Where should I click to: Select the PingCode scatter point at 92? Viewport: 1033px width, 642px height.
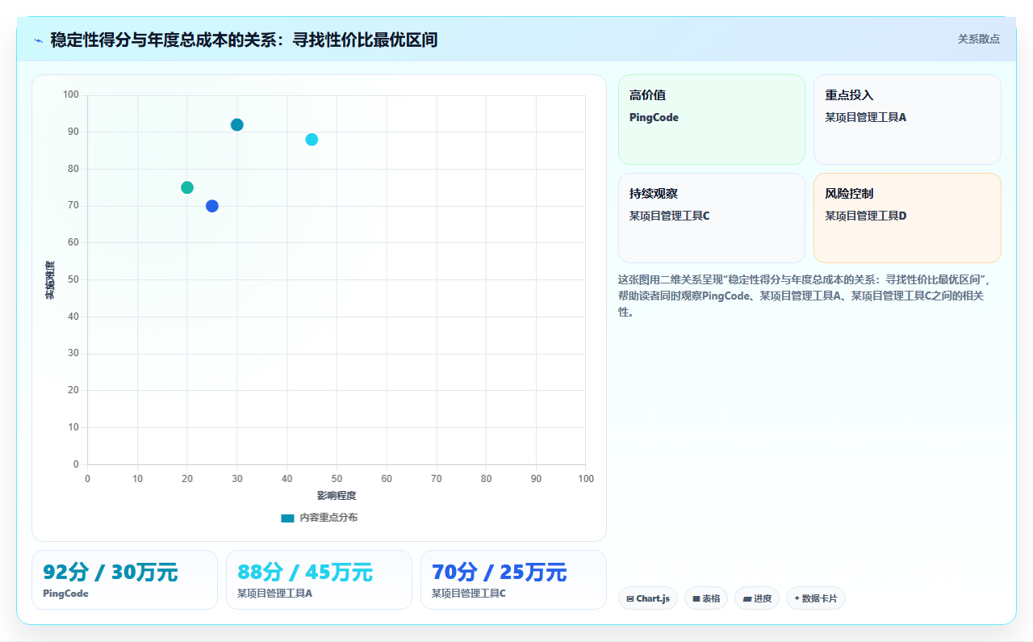[x=236, y=124]
